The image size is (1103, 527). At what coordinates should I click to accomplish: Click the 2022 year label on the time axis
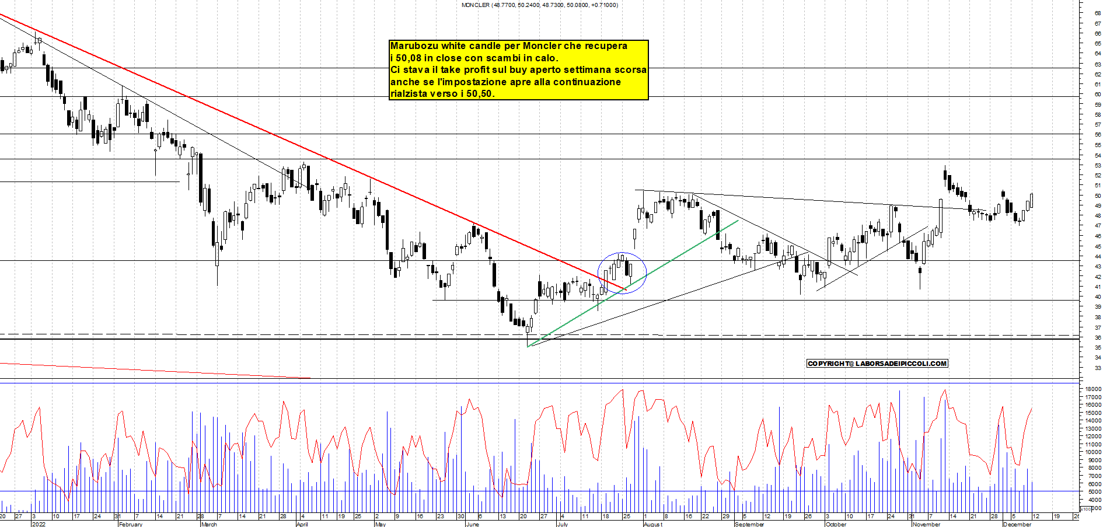(39, 524)
